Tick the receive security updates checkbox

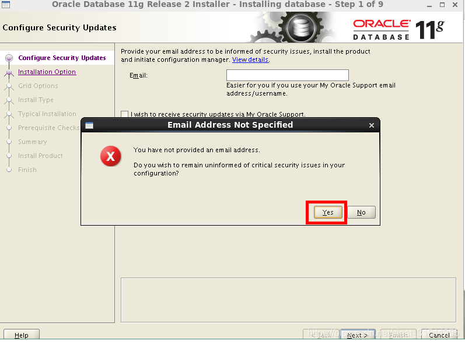point(124,114)
